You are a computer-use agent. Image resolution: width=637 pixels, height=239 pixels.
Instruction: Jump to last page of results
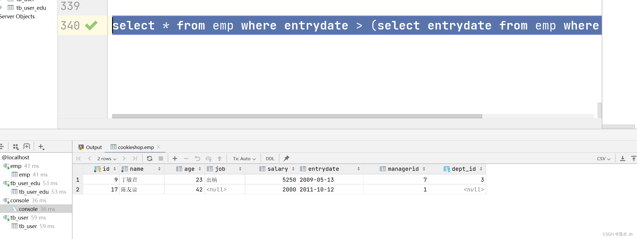(x=135, y=158)
